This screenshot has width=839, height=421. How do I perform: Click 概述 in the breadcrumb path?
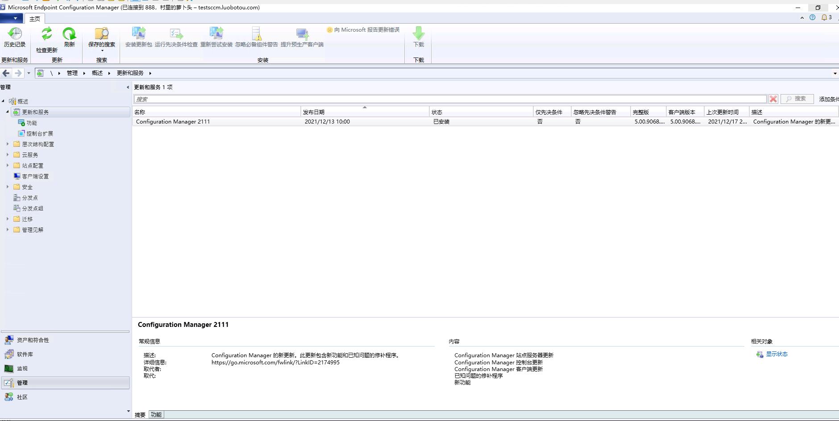click(97, 73)
